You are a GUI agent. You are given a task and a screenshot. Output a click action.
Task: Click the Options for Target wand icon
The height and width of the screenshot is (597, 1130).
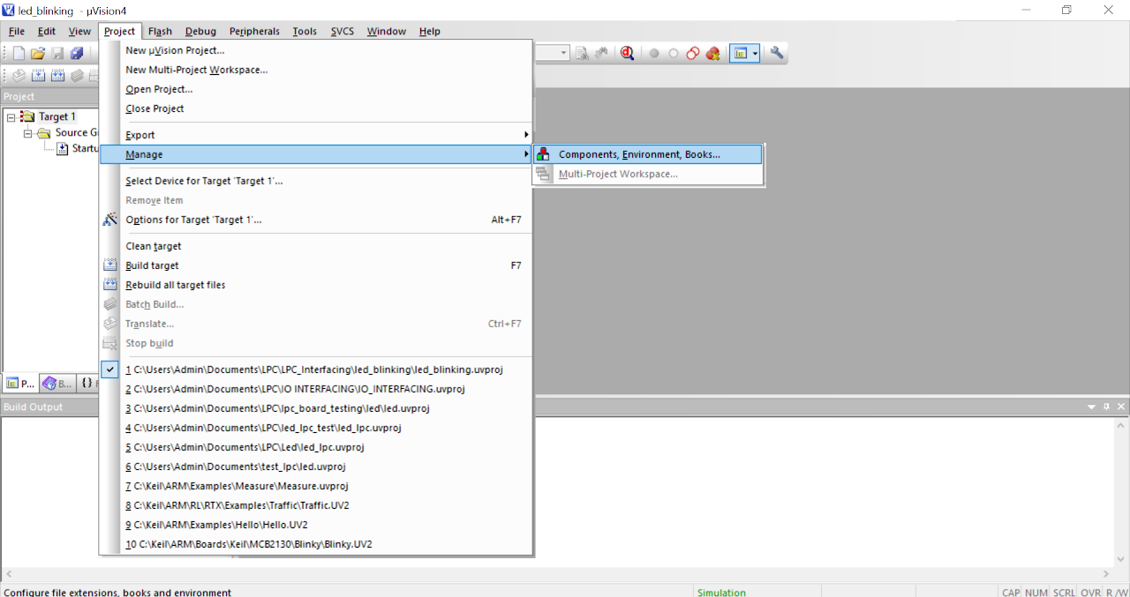pos(110,220)
